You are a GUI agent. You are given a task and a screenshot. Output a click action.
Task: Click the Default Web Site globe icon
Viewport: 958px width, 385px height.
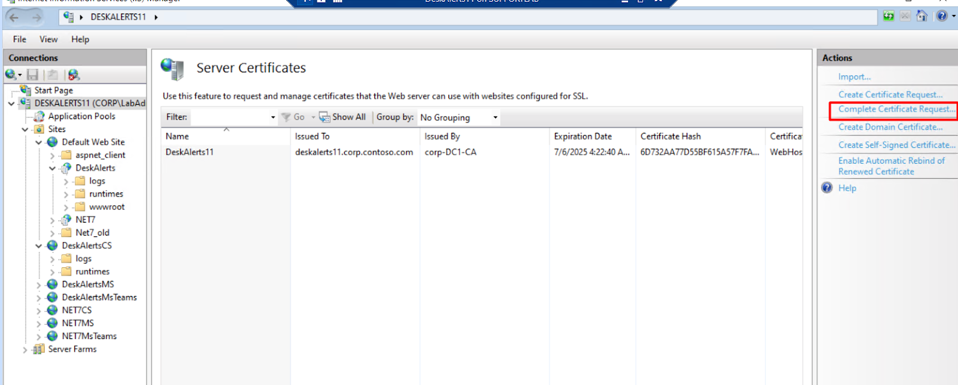(x=53, y=142)
